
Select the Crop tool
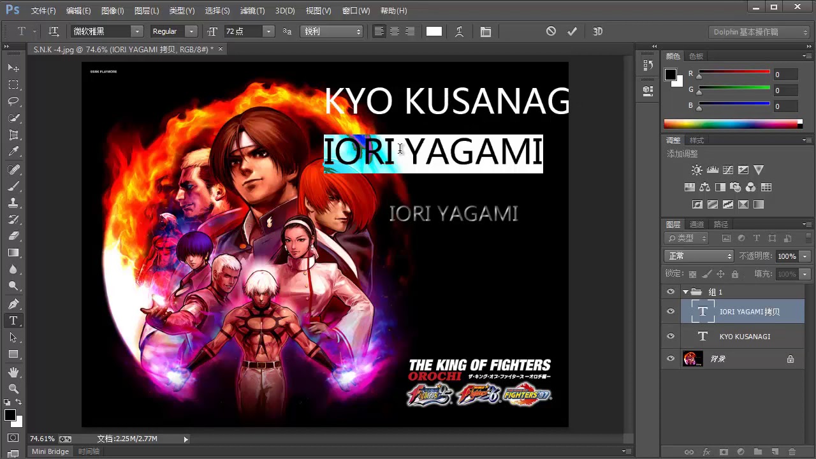(x=13, y=135)
